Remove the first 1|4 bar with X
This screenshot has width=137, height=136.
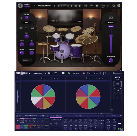[57, 78]
